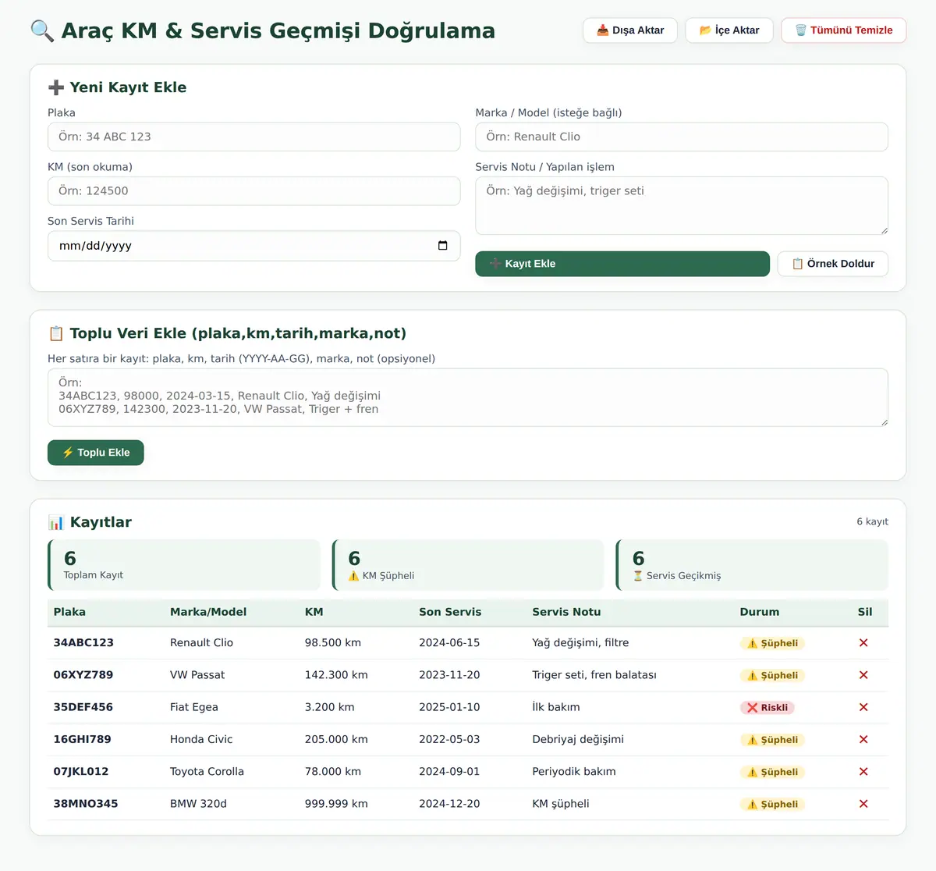Delete the 34ABC123 record with red X
This screenshot has width=936, height=871.
coord(863,643)
